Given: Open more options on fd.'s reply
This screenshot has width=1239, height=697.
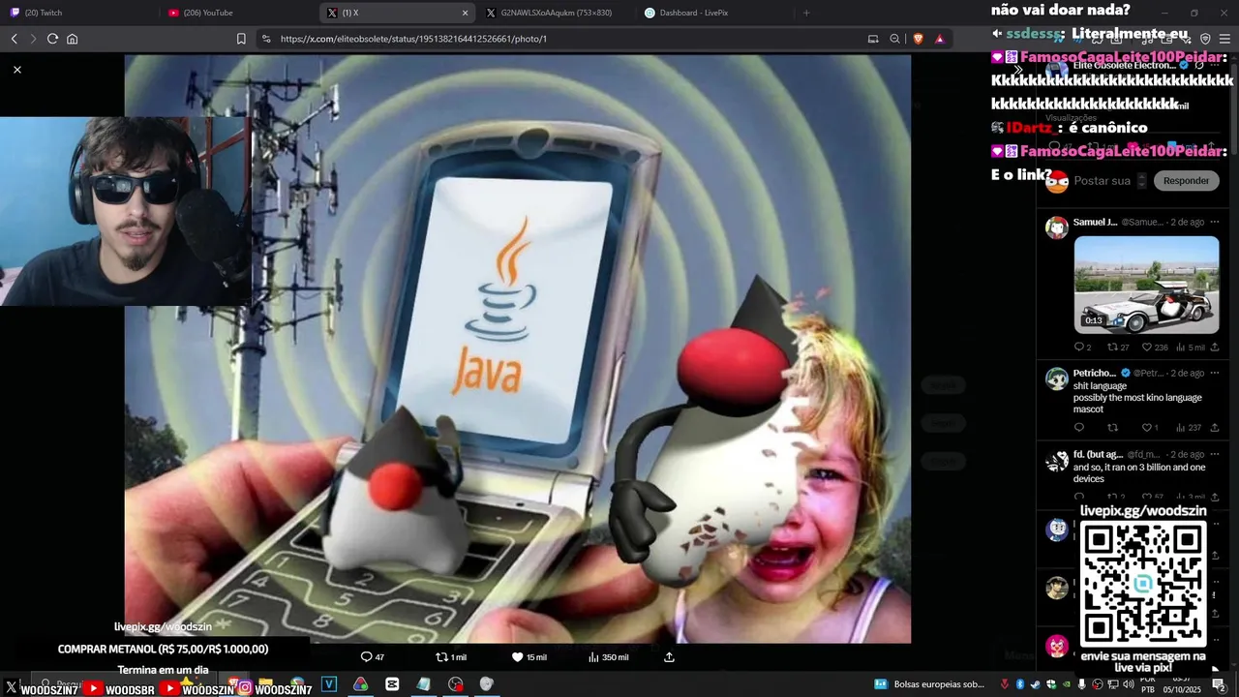Looking at the screenshot, I should pos(1215,454).
